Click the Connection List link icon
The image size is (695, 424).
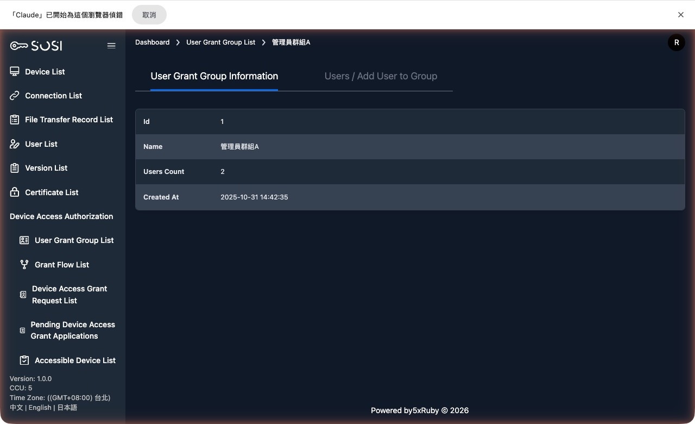(15, 96)
